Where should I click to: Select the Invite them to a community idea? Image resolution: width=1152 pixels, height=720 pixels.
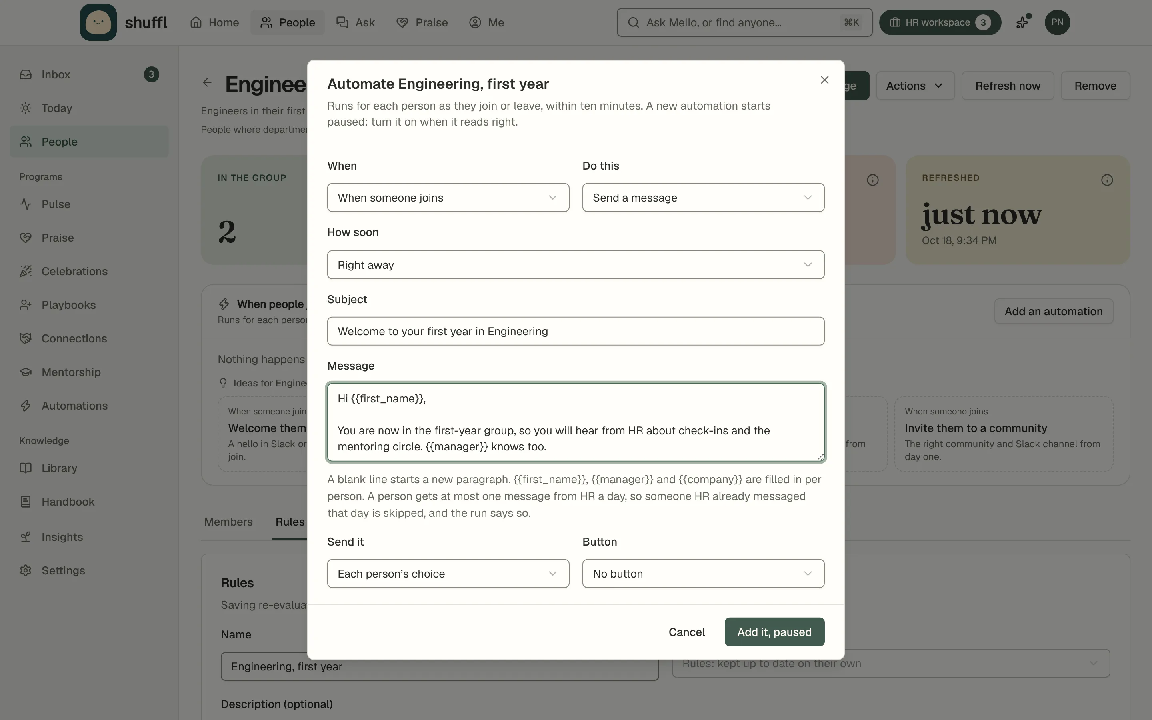[x=1004, y=434]
